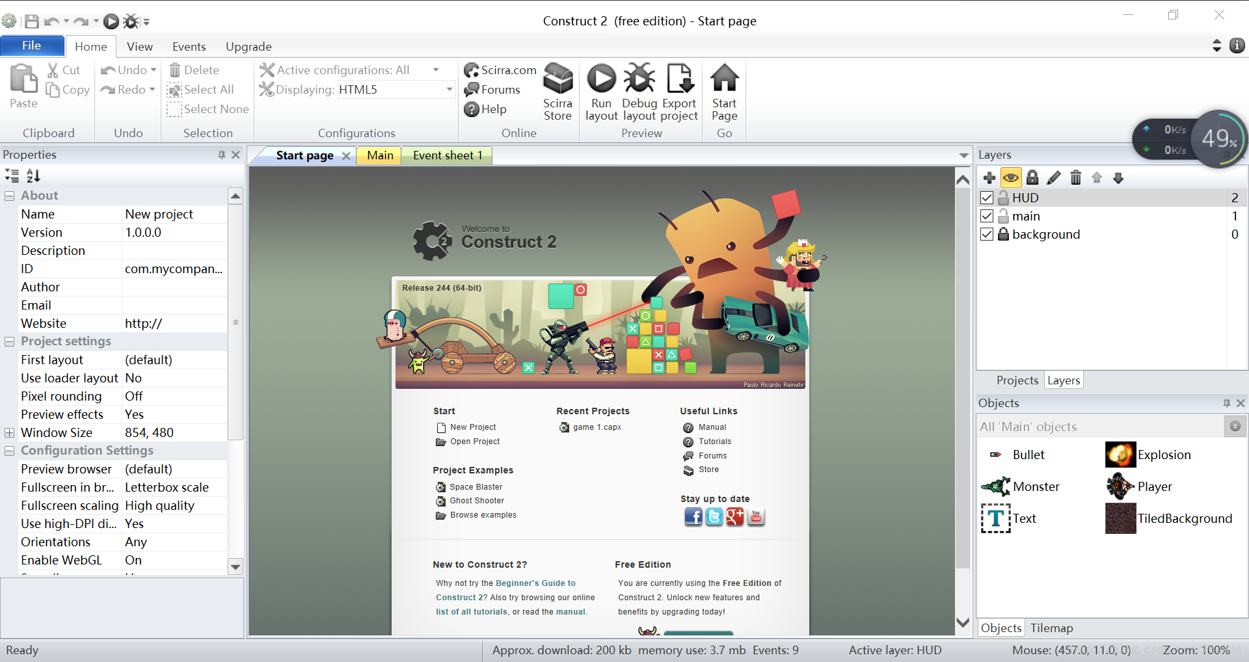
Task: Open the Active configurations dropdown
Action: (436, 70)
